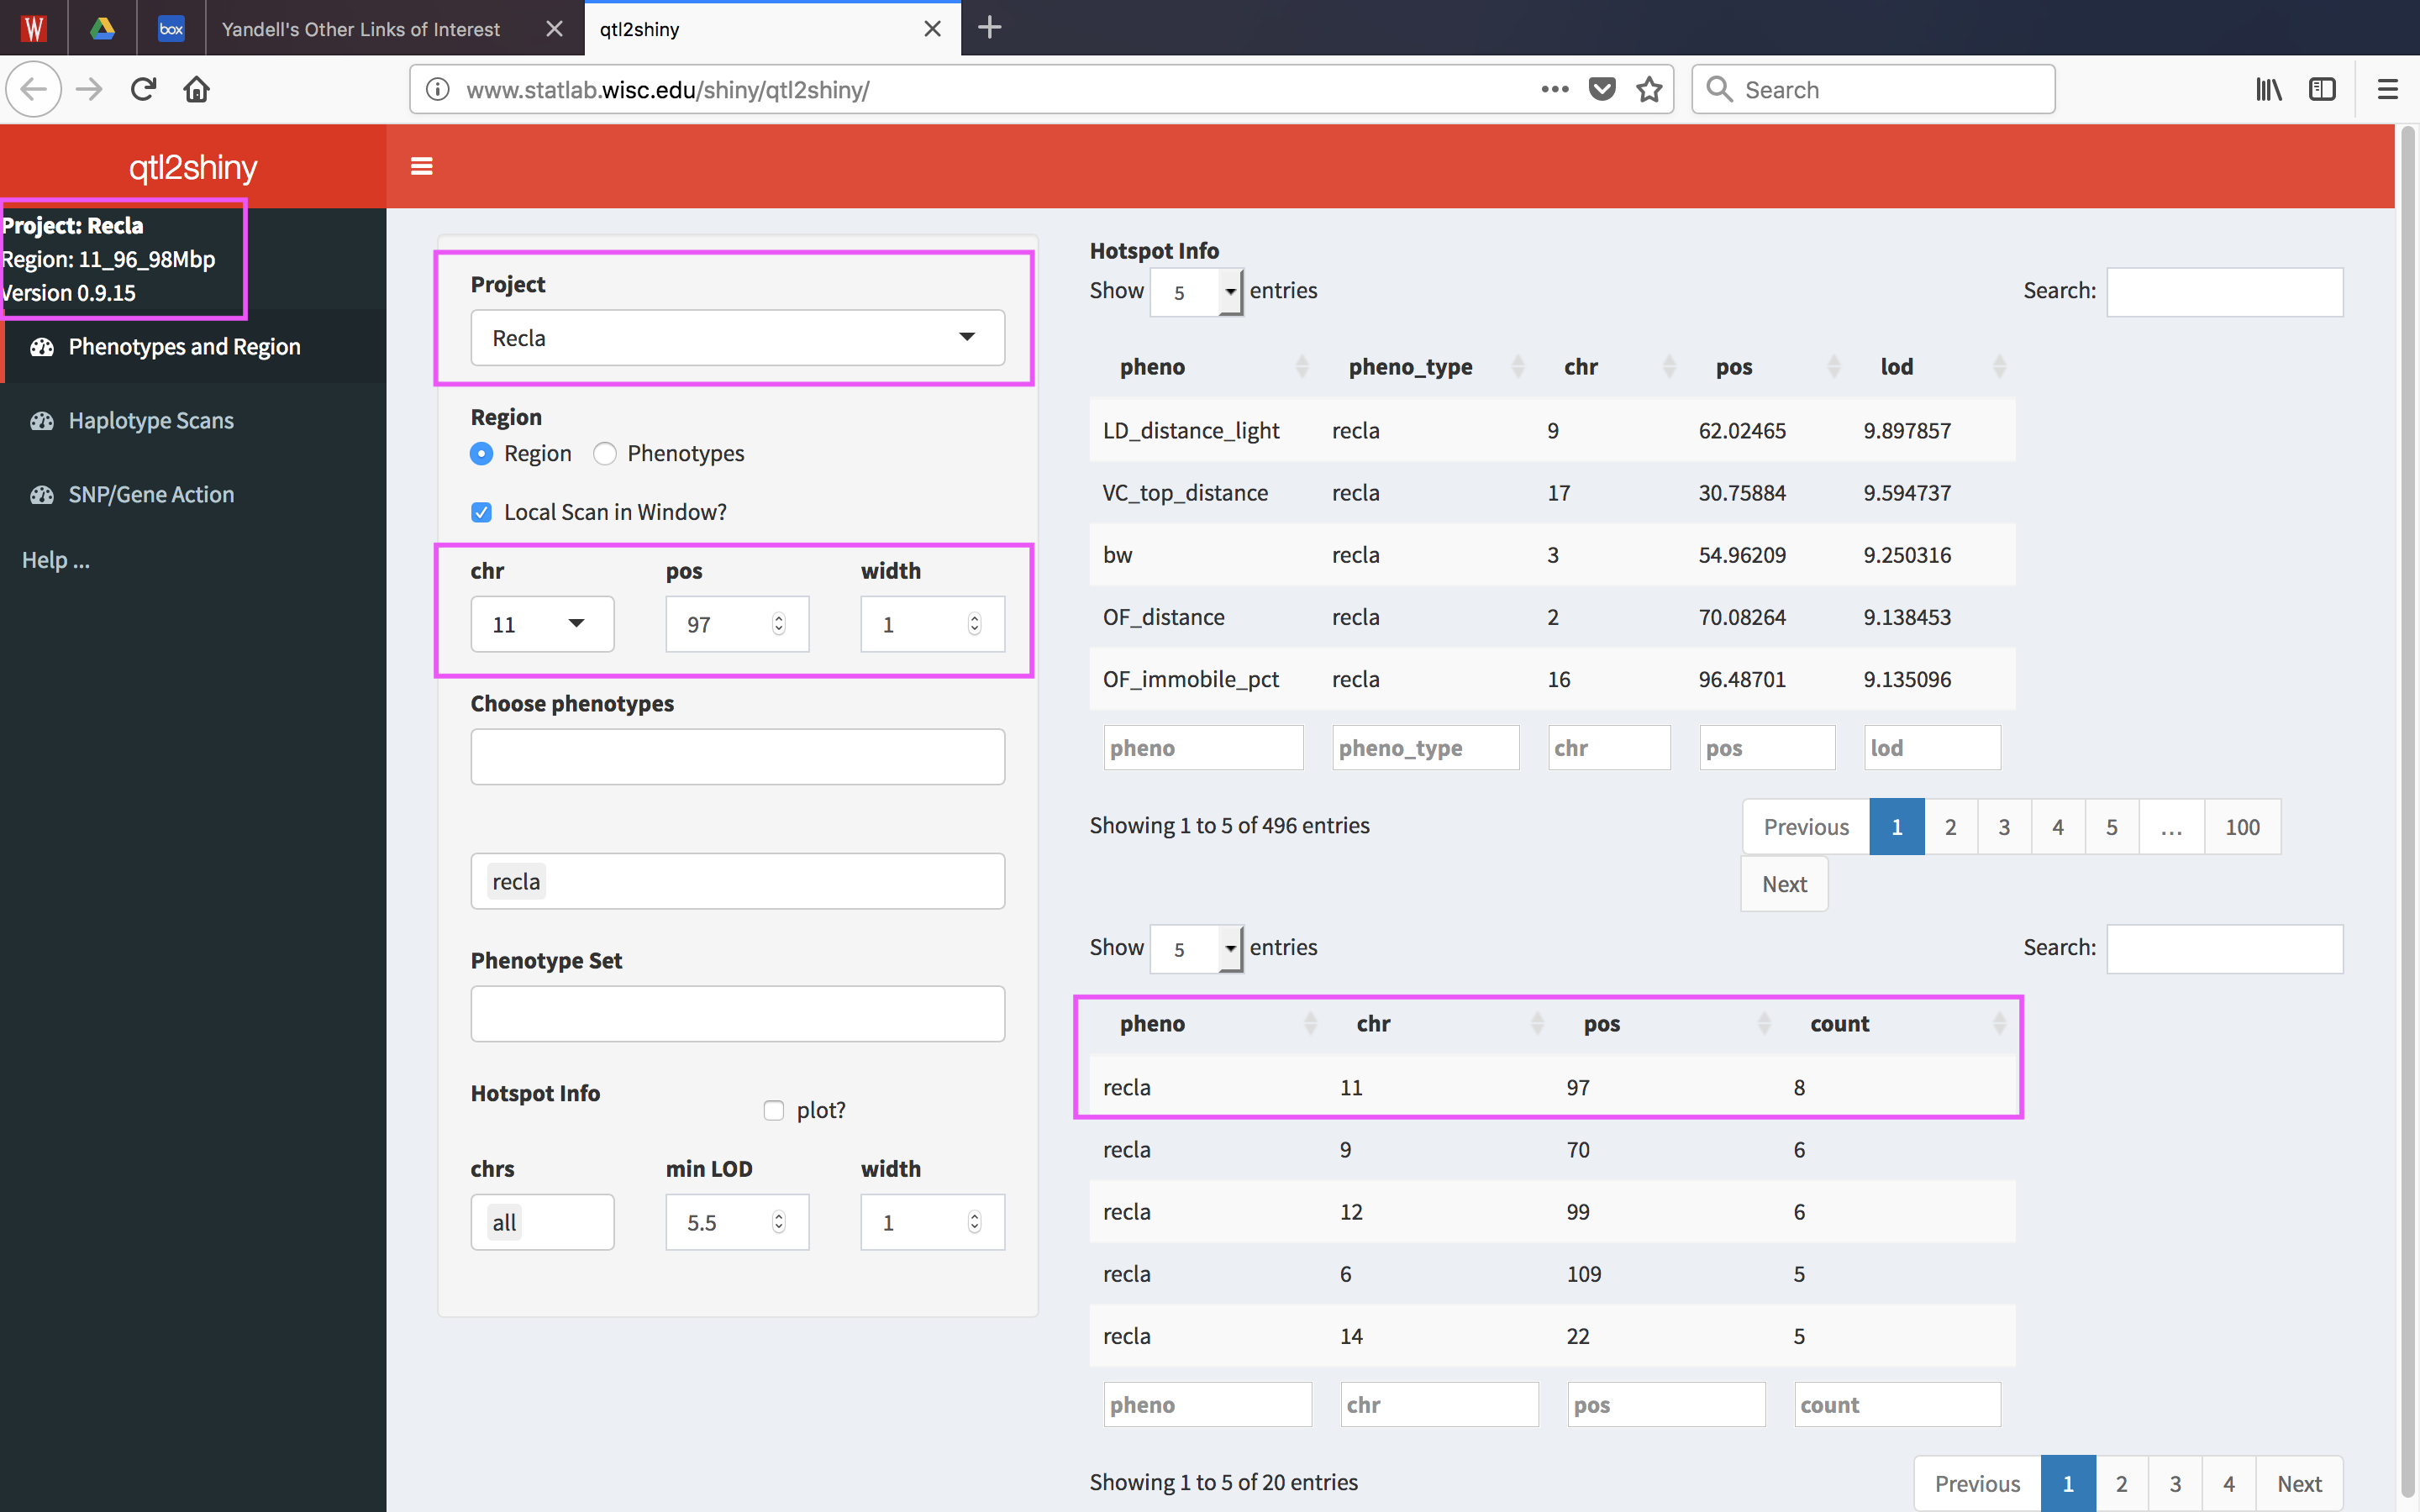This screenshot has height=1512, width=2420.
Task: Click the chrs field containing all
Action: point(542,1222)
